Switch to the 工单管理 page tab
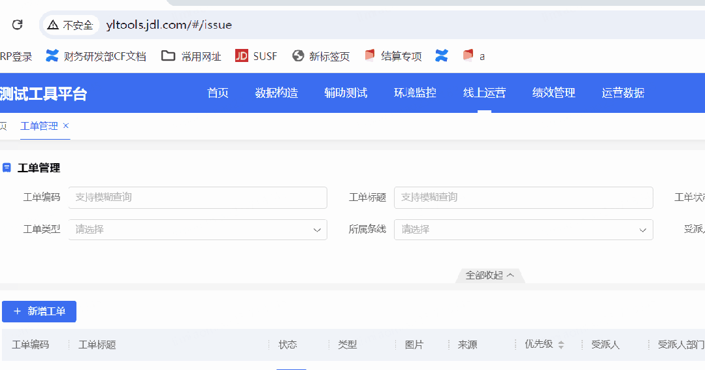The height and width of the screenshot is (370, 705). coord(39,126)
